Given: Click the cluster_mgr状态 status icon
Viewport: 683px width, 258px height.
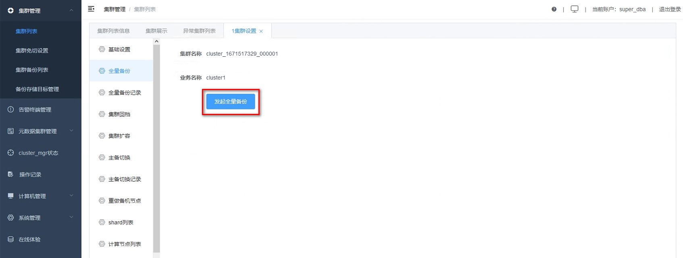Looking at the screenshot, I should click(x=10, y=153).
